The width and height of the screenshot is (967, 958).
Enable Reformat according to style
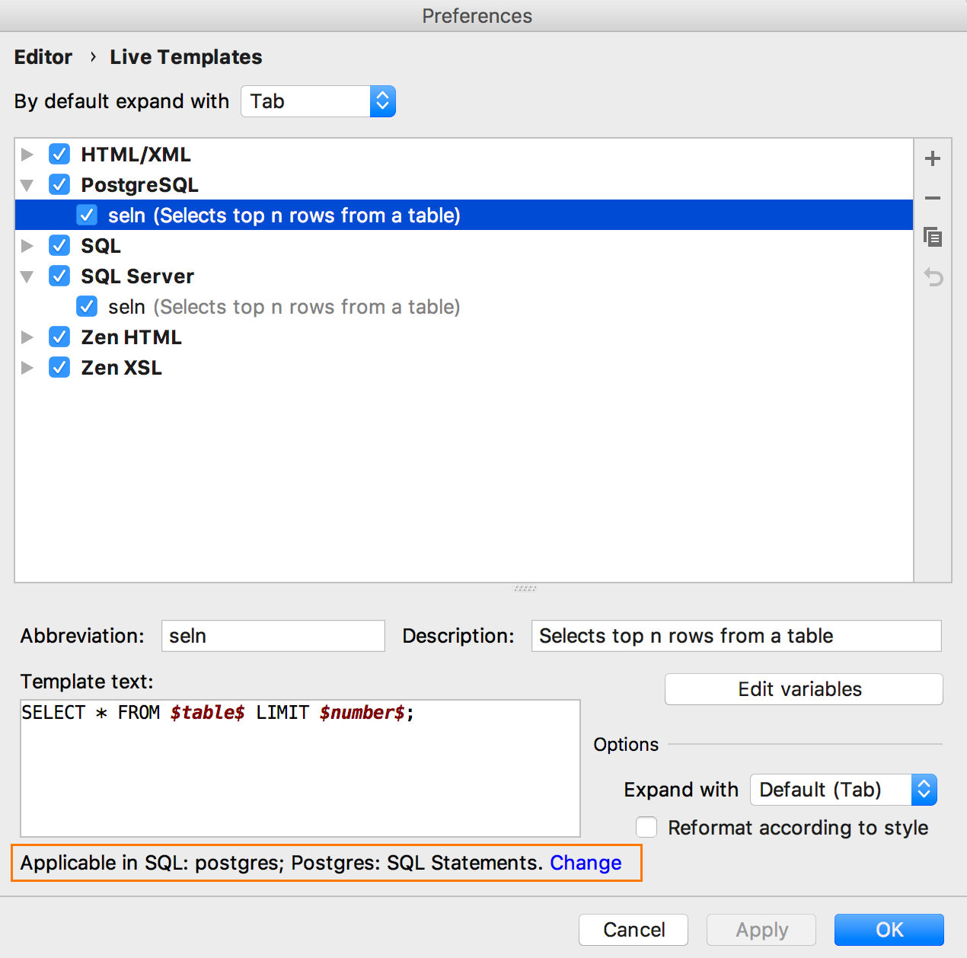tap(646, 827)
